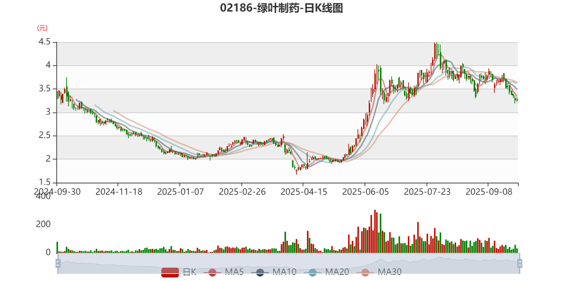563x281 pixels.
Task: Click the chart title 02186-绿叶制药-日K线图
Action: (281, 8)
